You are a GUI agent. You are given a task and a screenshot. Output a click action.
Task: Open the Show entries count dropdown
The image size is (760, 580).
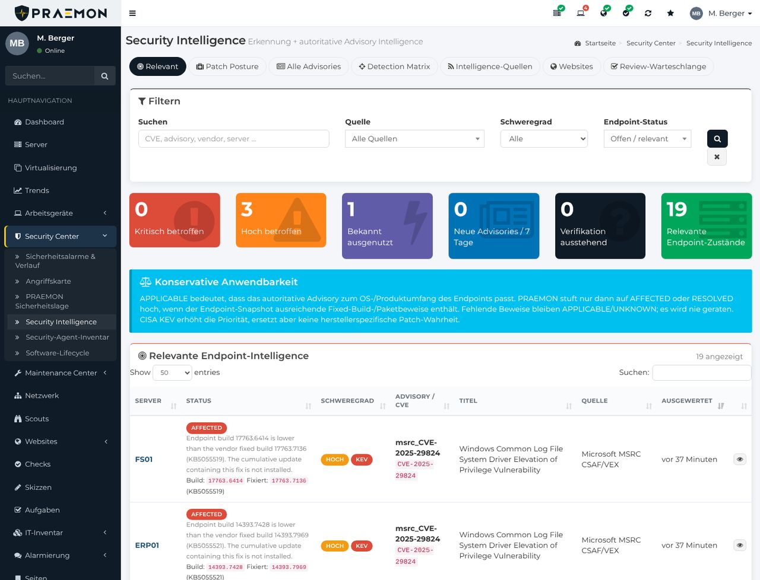click(172, 372)
